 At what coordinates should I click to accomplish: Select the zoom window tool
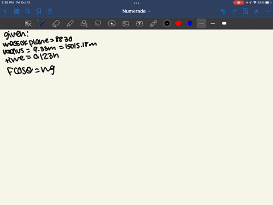pos(28,23)
